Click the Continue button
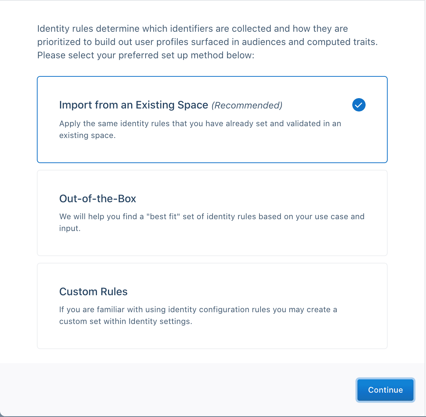This screenshot has height=417, width=426. [x=385, y=390]
